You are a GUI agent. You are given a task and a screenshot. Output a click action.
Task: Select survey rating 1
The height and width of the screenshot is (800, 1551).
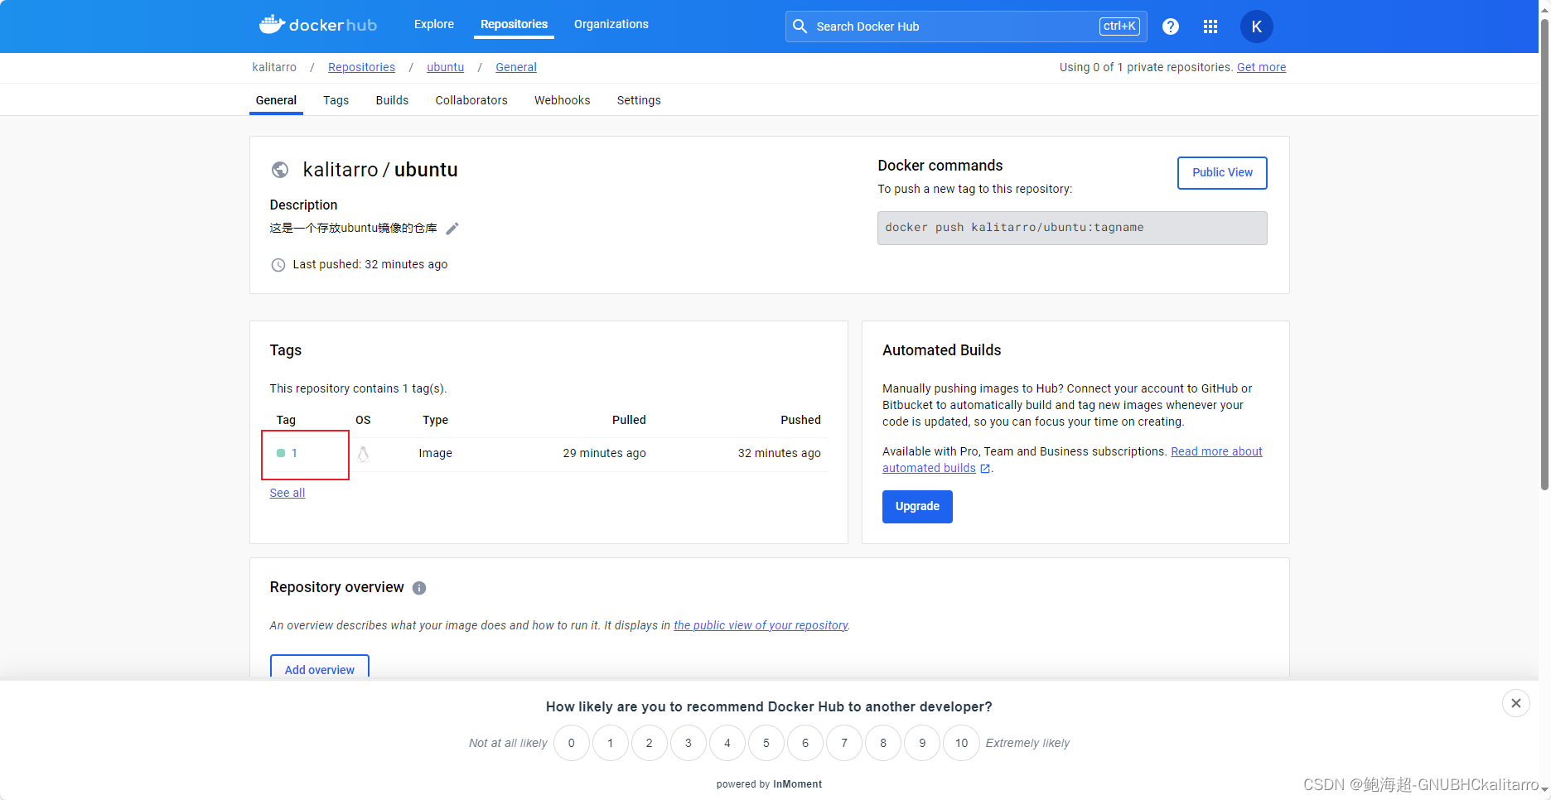pos(611,743)
